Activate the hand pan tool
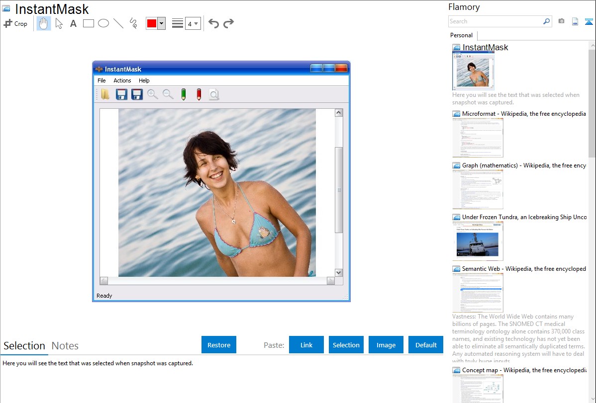The width and height of the screenshot is (596, 403). [x=44, y=23]
